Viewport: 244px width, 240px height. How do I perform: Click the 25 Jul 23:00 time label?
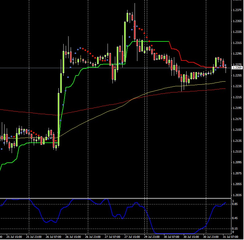pos(34,237)
